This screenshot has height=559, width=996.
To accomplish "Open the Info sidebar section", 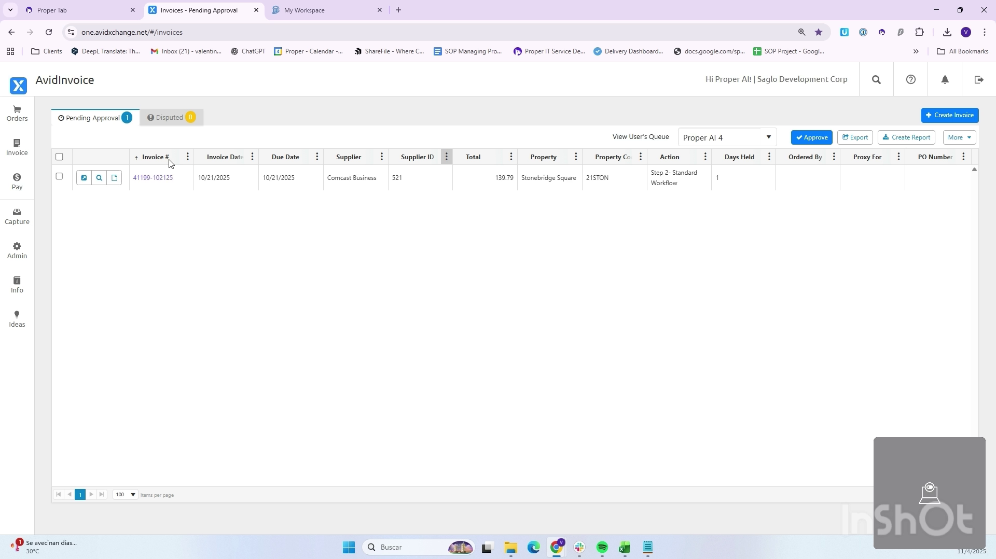I will click(17, 285).
